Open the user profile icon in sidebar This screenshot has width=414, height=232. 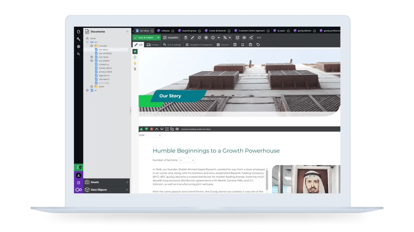click(78, 175)
